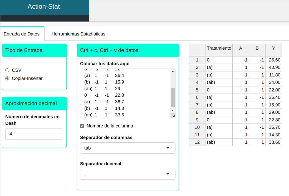Click the Número de decimales input field
Viewport: 289px width, 196px height.
[x=34, y=134]
